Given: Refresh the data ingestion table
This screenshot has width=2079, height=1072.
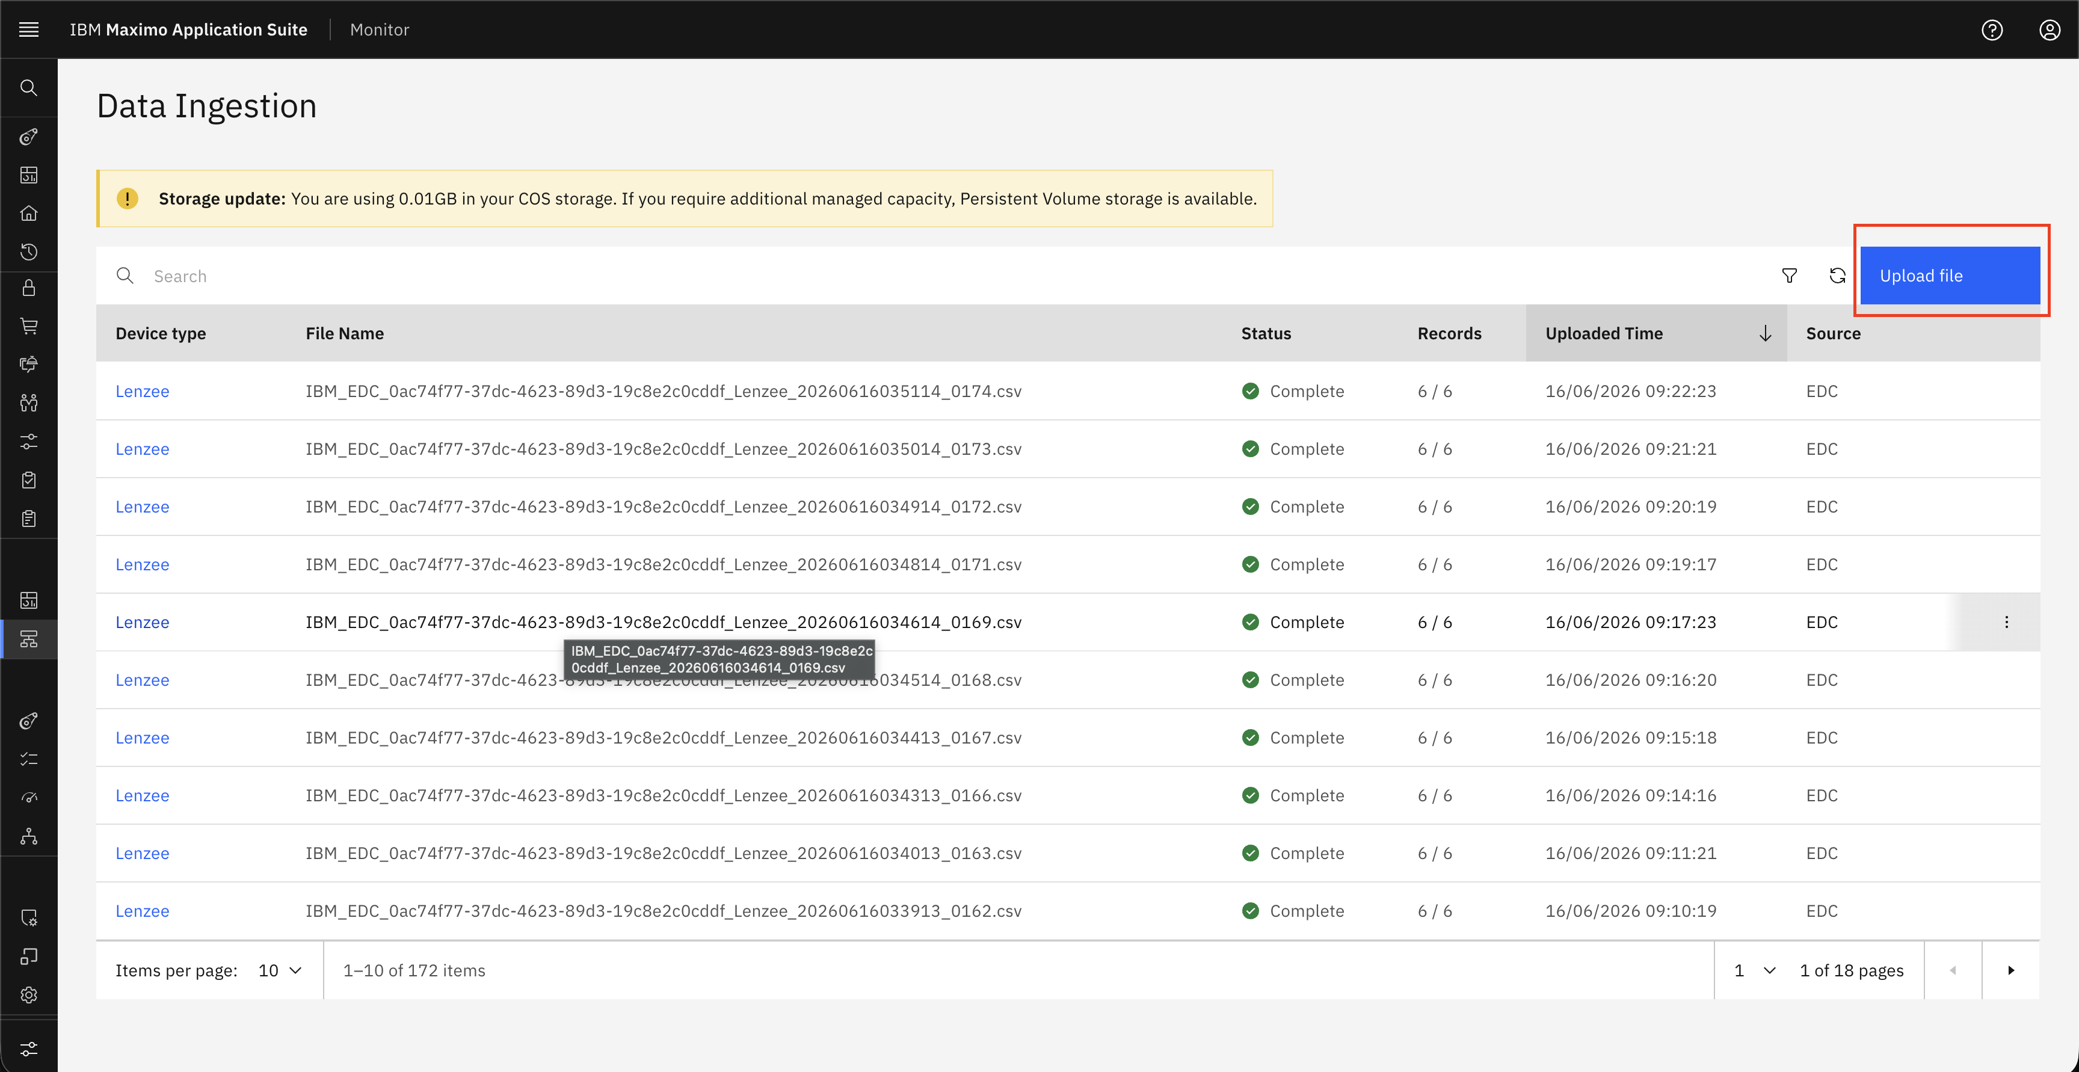Looking at the screenshot, I should [1838, 276].
